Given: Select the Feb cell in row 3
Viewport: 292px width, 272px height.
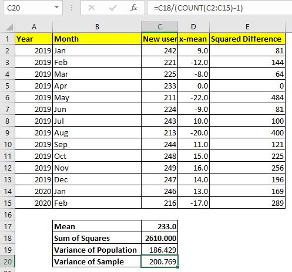Looking at the screenshot, I should [97, 62].
